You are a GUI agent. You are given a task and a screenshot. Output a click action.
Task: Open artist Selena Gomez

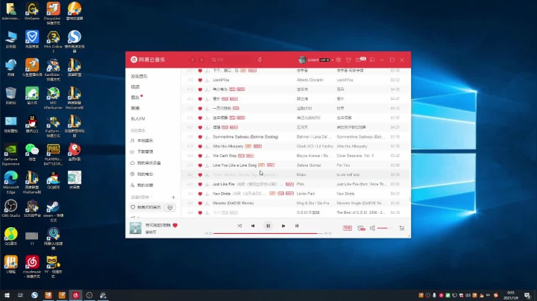pos(309,165)
